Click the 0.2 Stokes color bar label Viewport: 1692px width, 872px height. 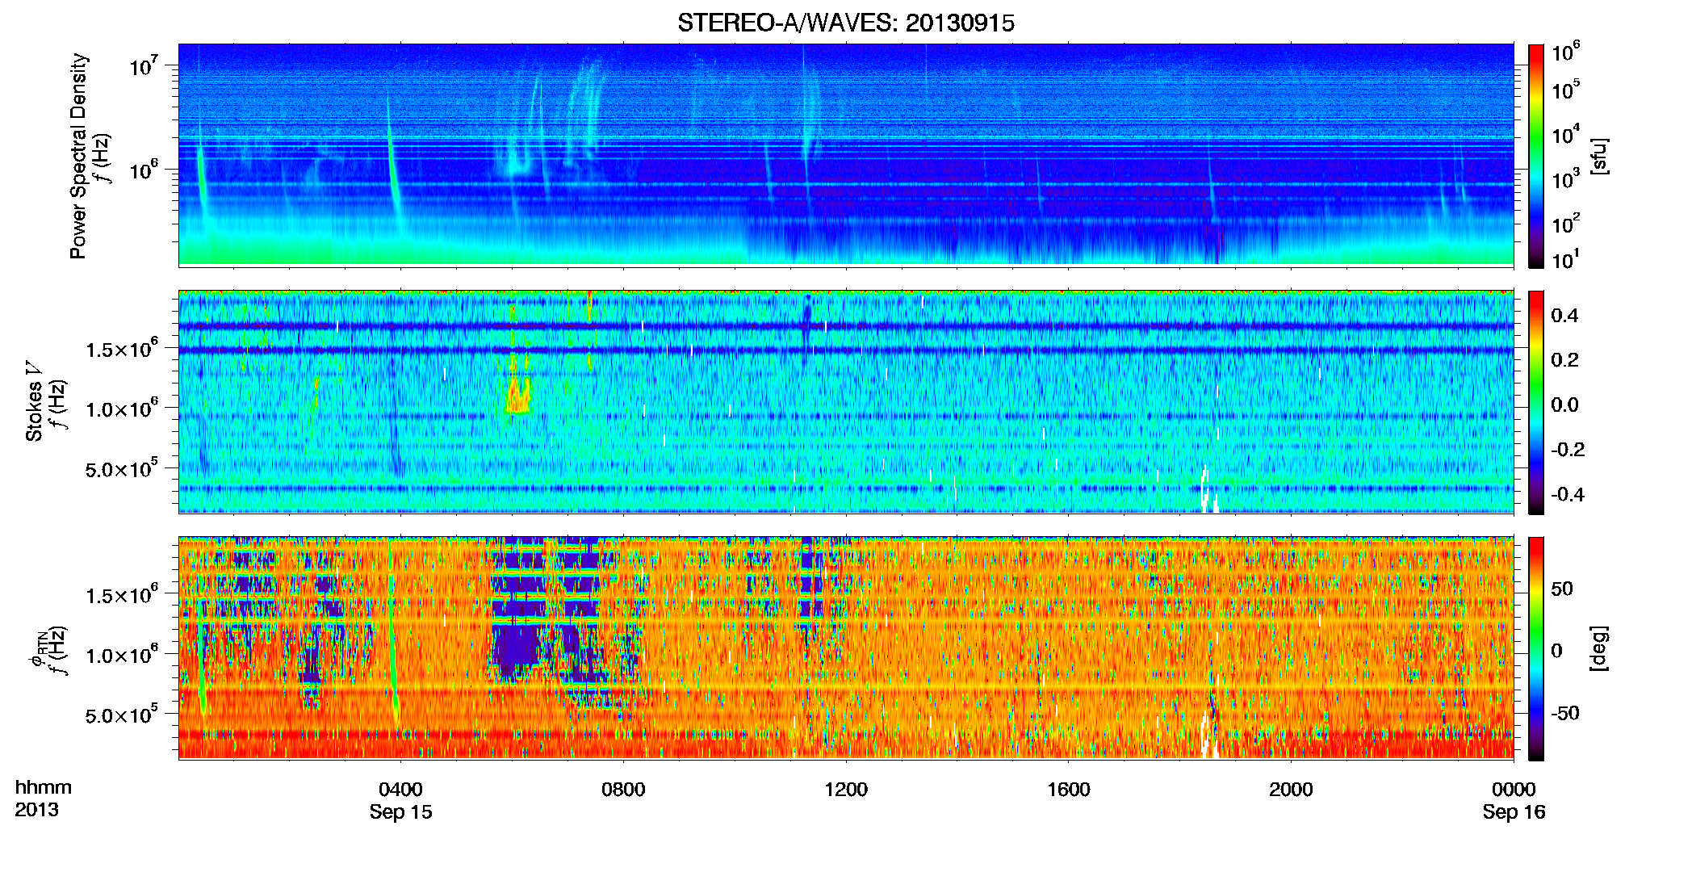click(1564, 360)
